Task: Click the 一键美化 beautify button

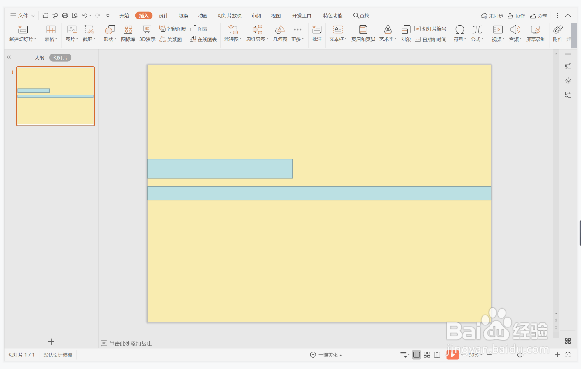Action: pos(326,355)
